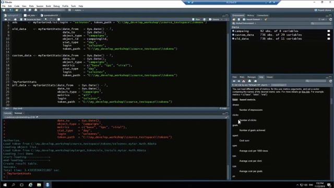
Task: Expand the old_data data frame entry
Action: tap(233, 39)
